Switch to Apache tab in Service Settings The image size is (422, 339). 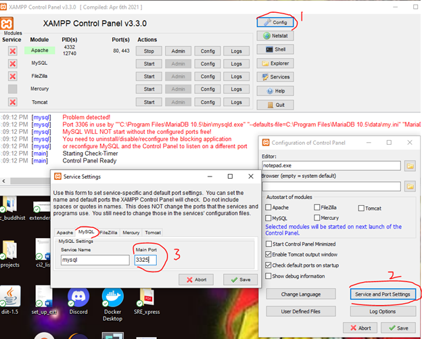coord(65,232)
